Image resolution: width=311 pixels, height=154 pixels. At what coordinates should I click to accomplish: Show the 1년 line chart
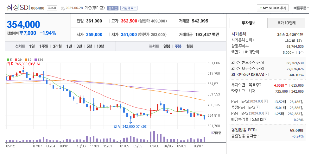69,46
